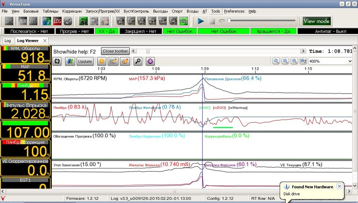Click the refresh arrows icon in log toolbar
This screenshot has width=358, height=203.
pos(57,62)
